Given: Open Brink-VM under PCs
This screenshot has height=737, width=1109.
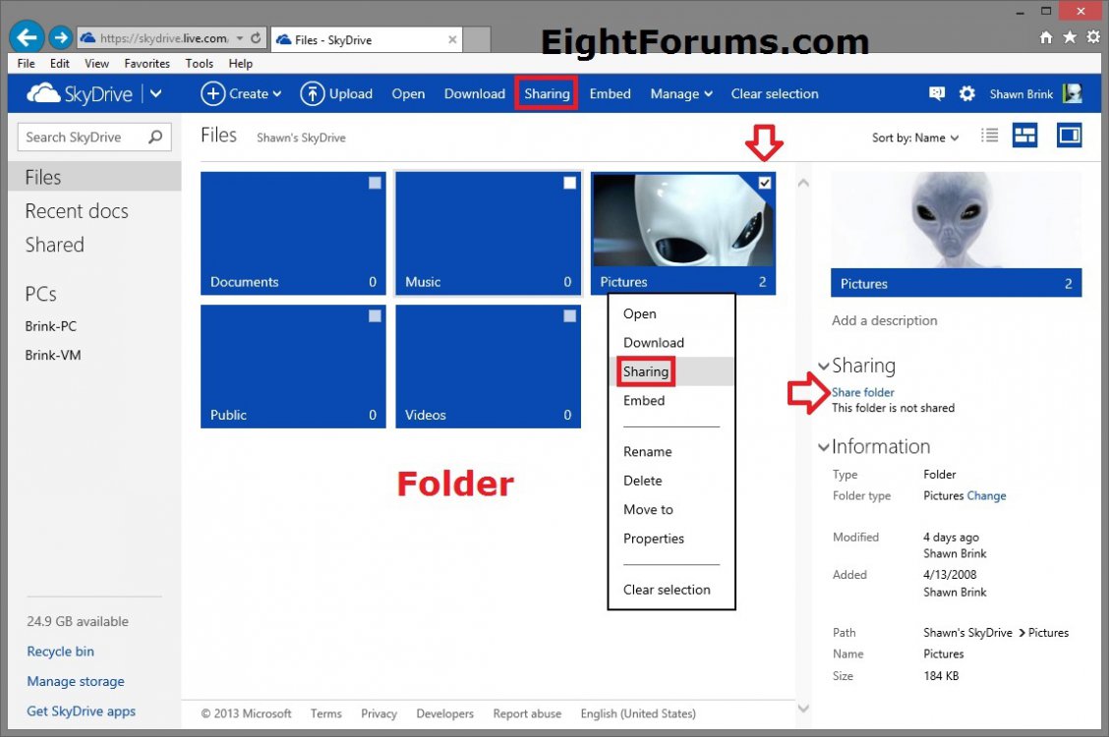Looking at the screenshot, I should [x=53, y=356].
